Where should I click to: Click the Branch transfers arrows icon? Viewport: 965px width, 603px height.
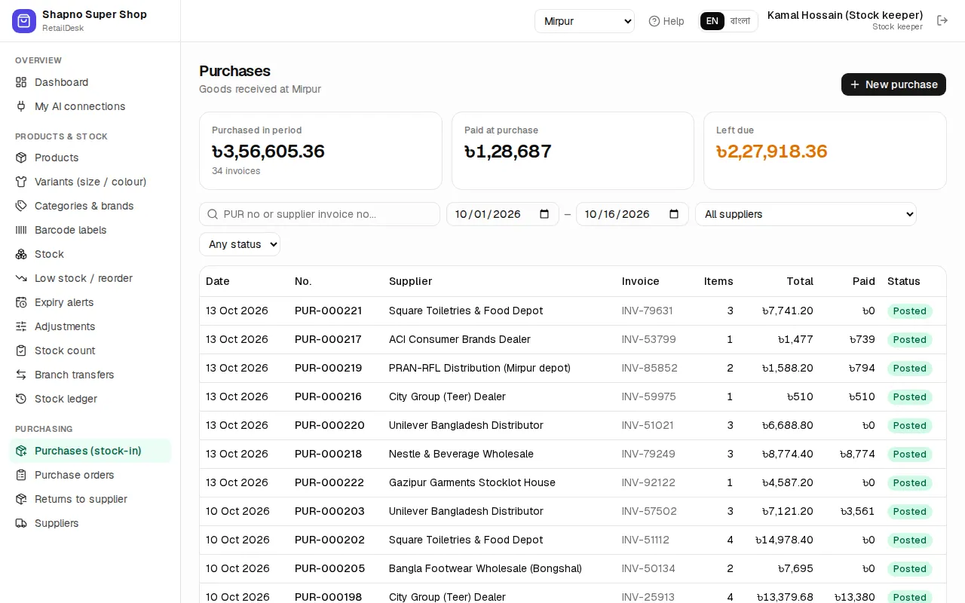[x=21, y=375]
